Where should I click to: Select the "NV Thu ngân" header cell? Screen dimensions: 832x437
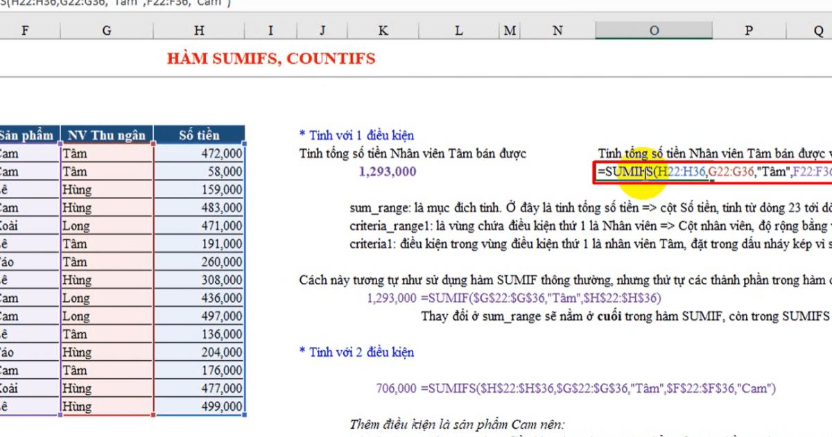(x=106, y=135)
